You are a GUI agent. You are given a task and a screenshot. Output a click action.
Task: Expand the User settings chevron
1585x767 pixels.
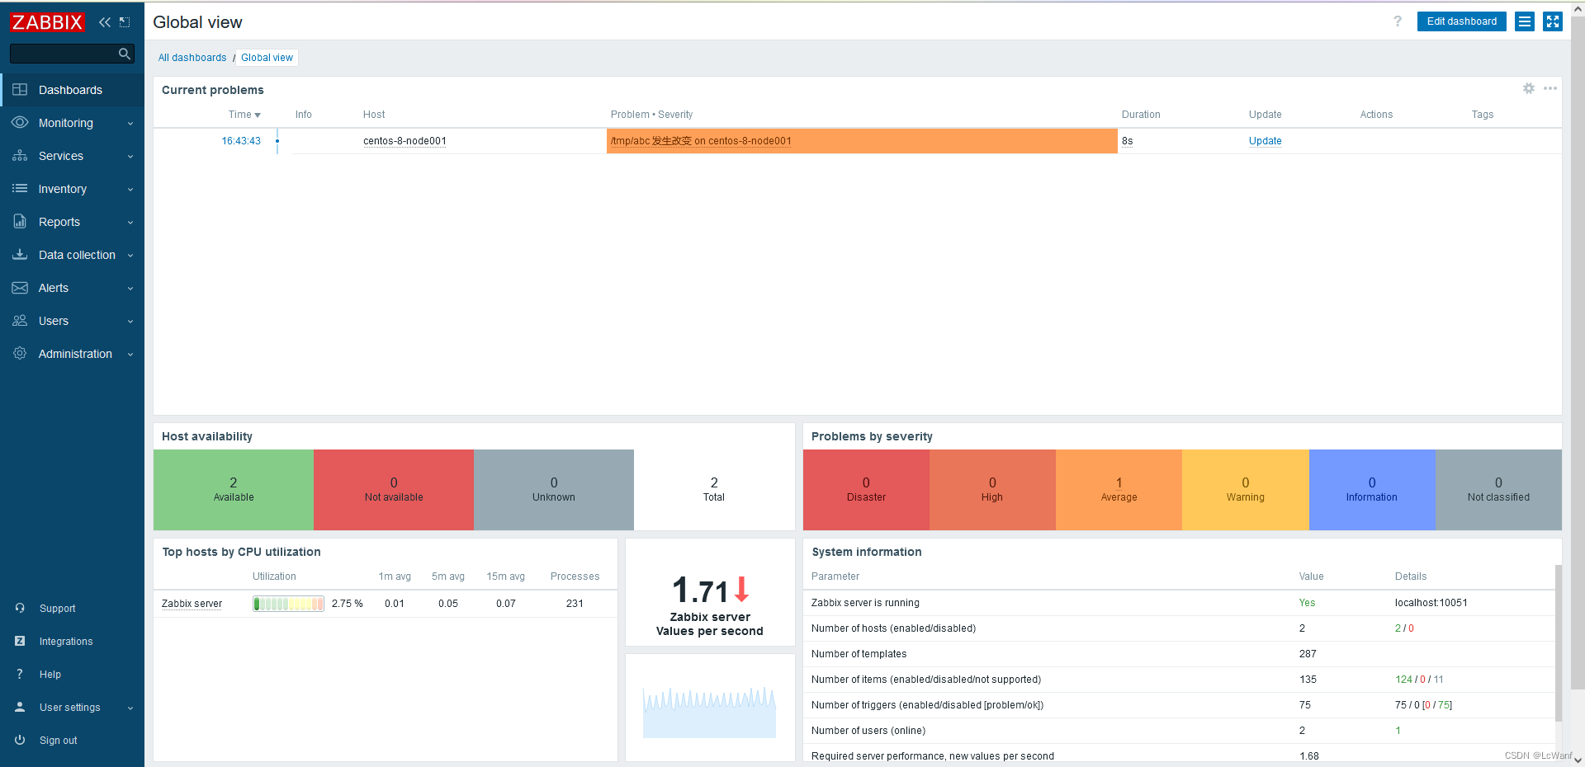[130, 708]
